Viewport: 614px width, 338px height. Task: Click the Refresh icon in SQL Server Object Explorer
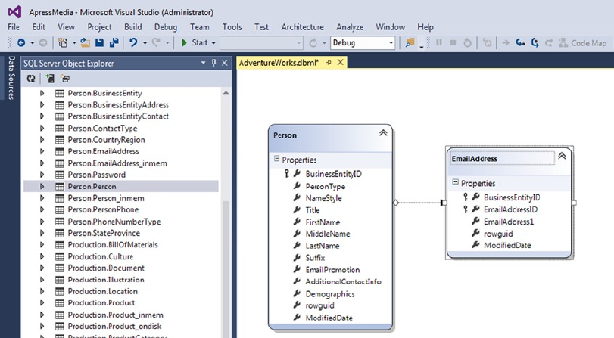pyautogui.click(x=31, y=79)
